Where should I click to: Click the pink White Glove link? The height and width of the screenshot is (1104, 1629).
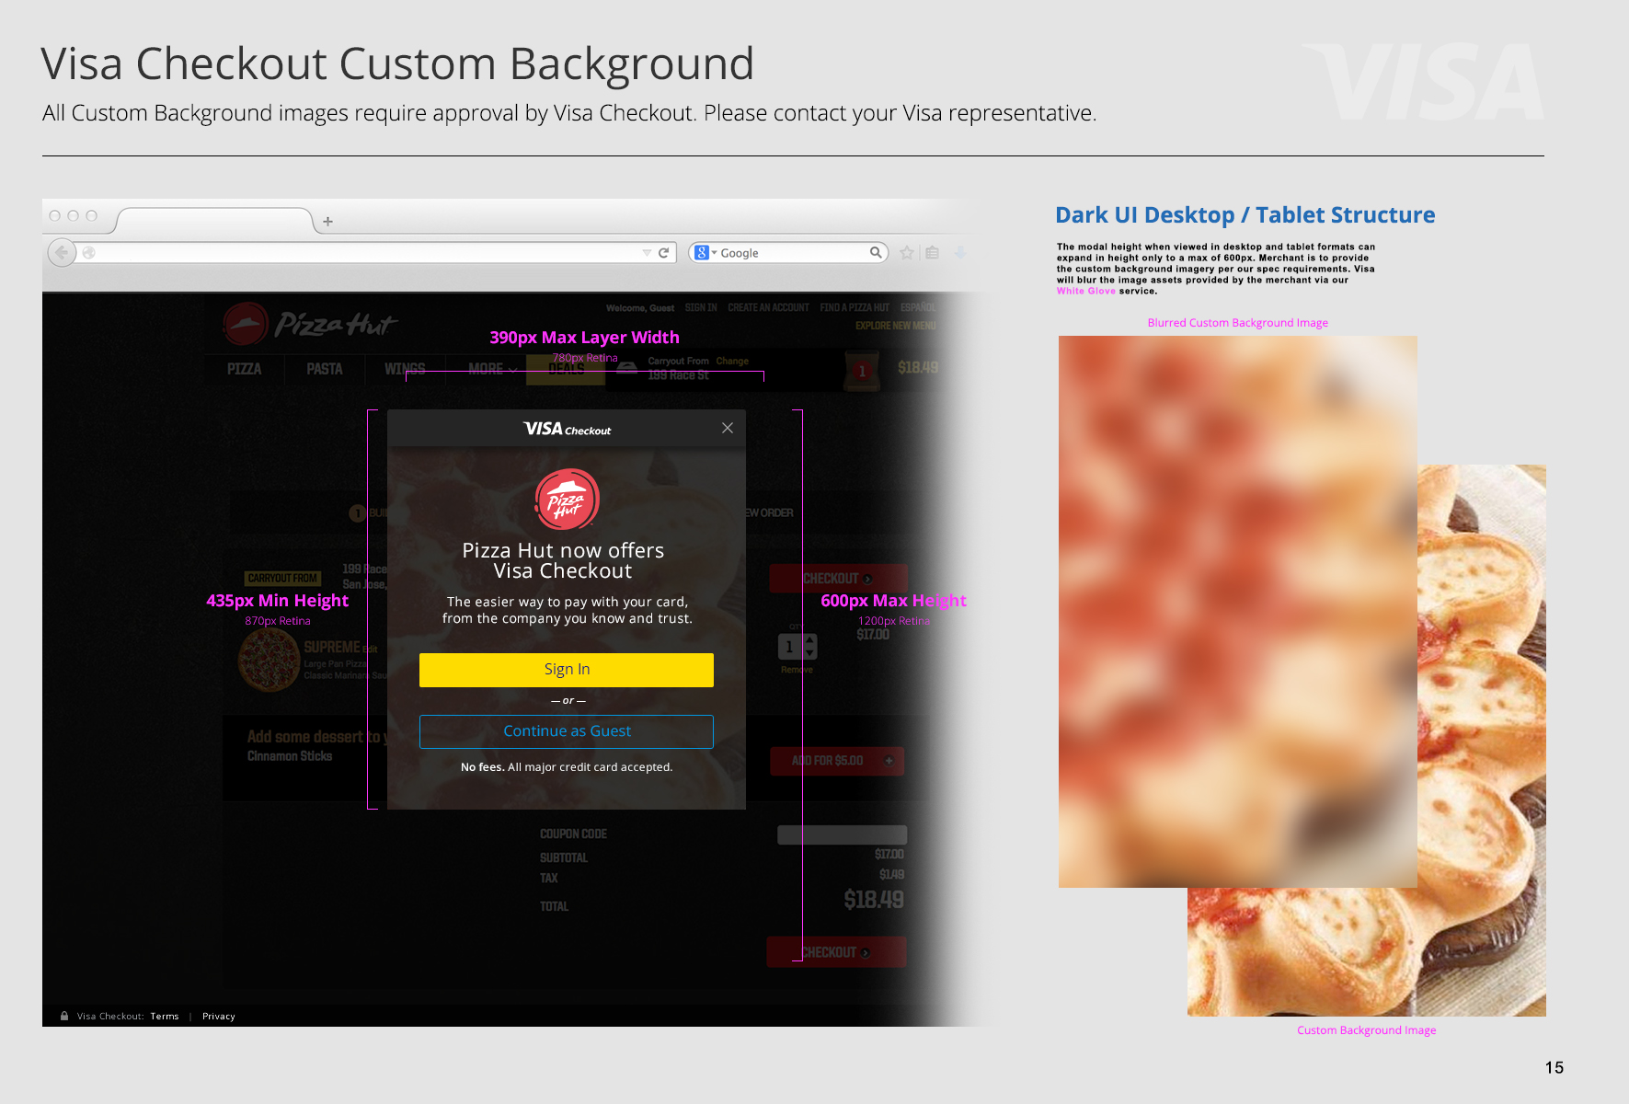[1085, 291]
